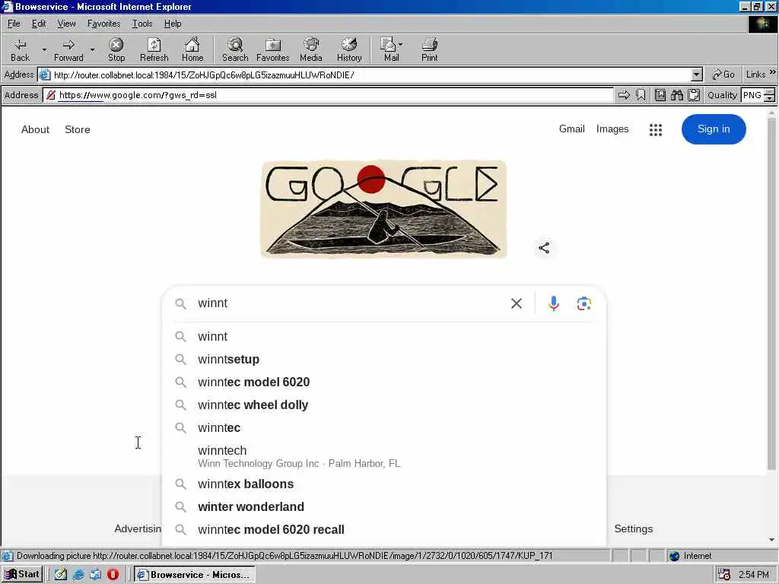Screen dimensions: 779x584
Task: Click the Quality PNG field
Action: (x=752, y=95)
